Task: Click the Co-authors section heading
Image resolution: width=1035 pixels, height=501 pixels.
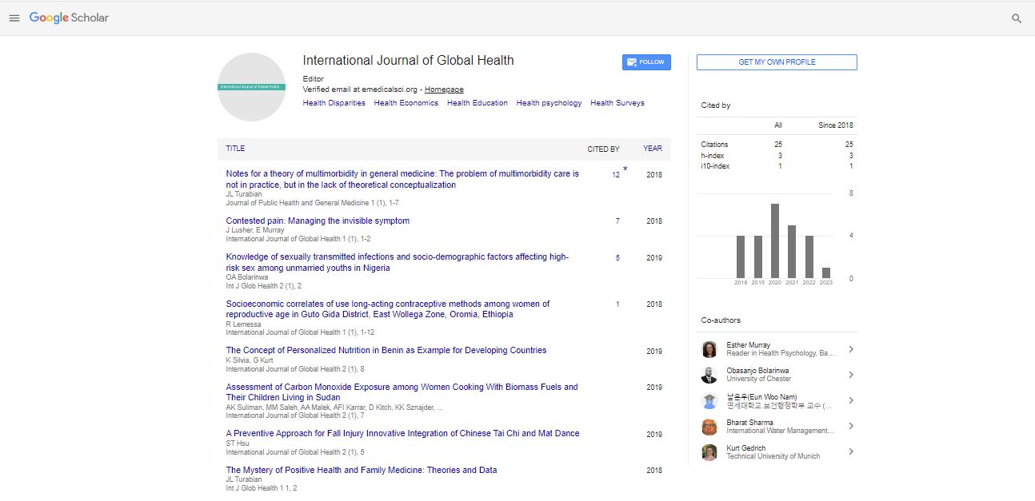Action: tap(721, 320)
